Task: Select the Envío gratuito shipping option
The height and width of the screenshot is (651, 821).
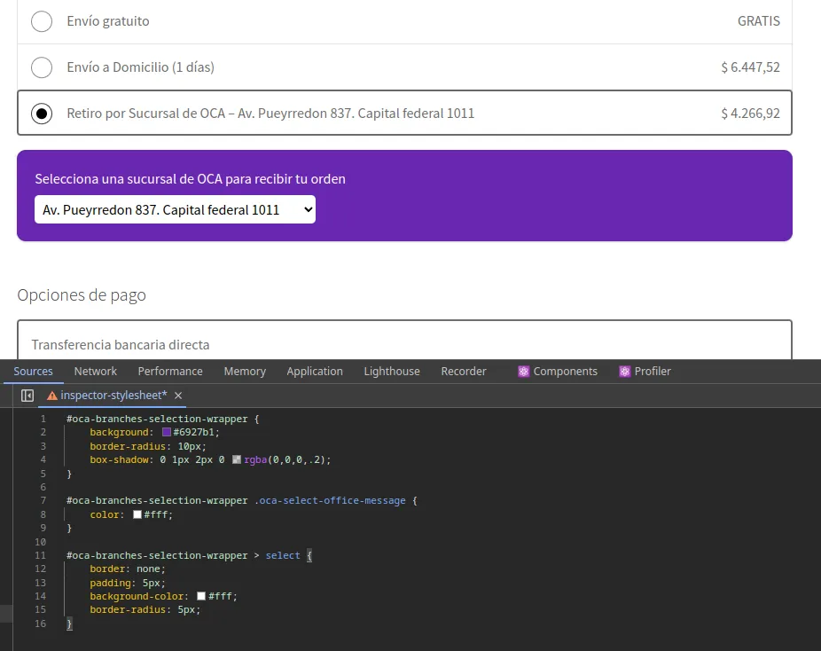Action: click(41, 20)
